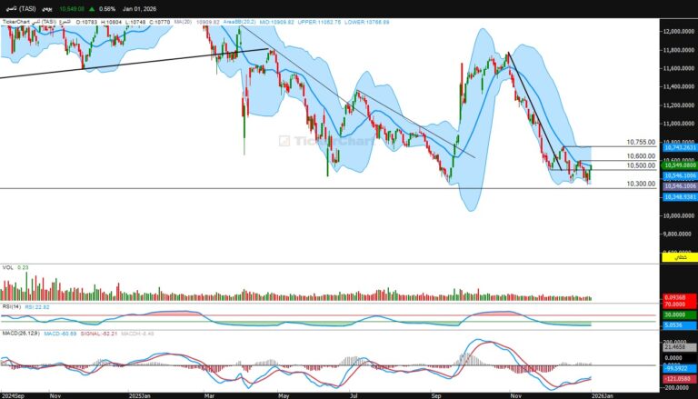Click the green 10,549.08 current price tag
The image size is (698, 399).
tap(679, 166)
